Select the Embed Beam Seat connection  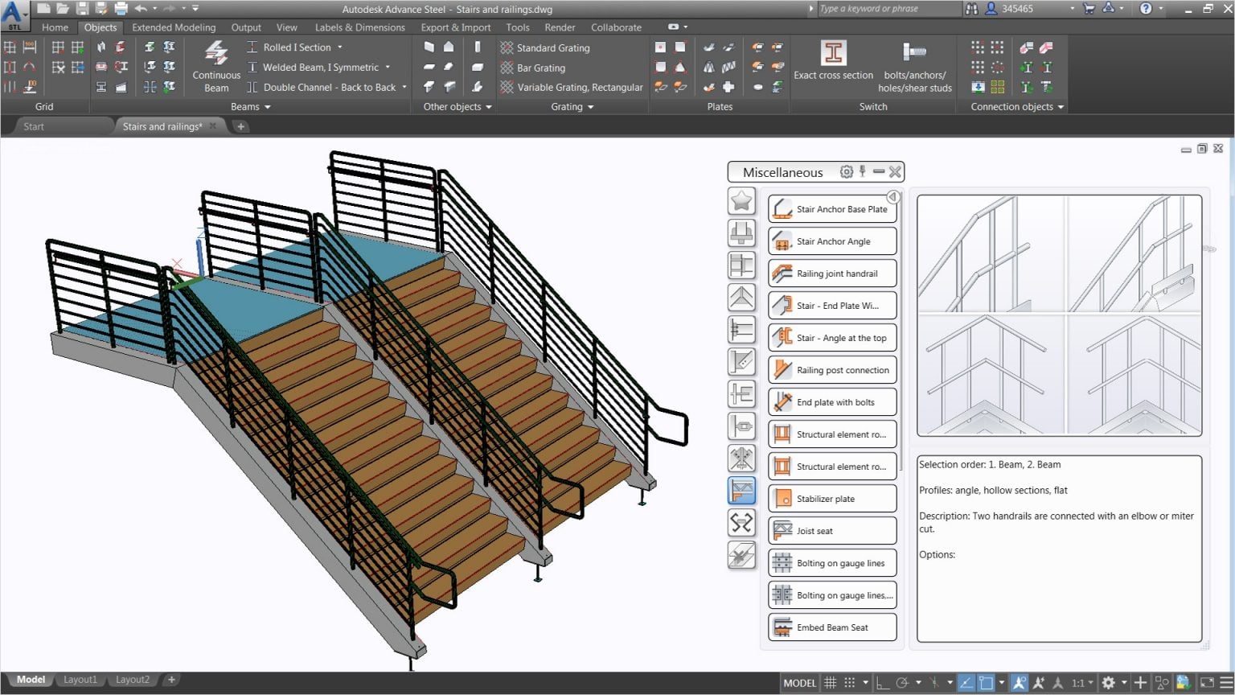[831, 627]
